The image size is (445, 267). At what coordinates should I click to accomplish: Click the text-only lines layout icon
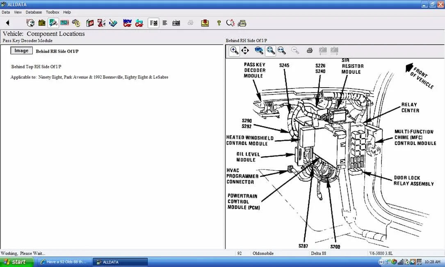pos(165,23)
